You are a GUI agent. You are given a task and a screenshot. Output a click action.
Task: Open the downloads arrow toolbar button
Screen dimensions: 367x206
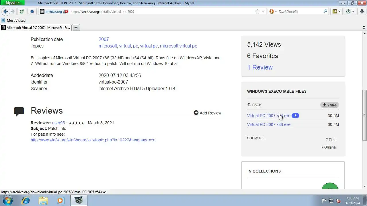click(x=362, y=11)
